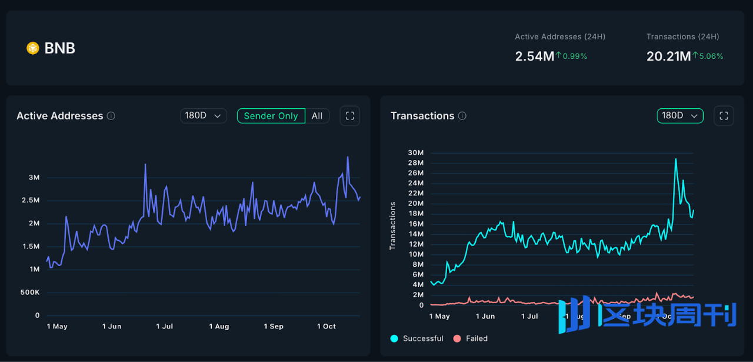Image resolution: width=753 pixels, height=362 pixels.
Task: Switch address filter to All
Action: (317, 116)
